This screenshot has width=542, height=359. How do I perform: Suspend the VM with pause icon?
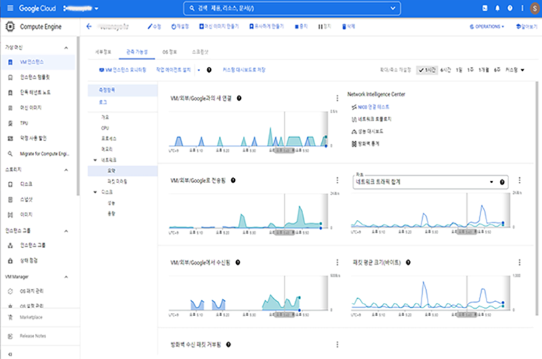click(325, 26)
